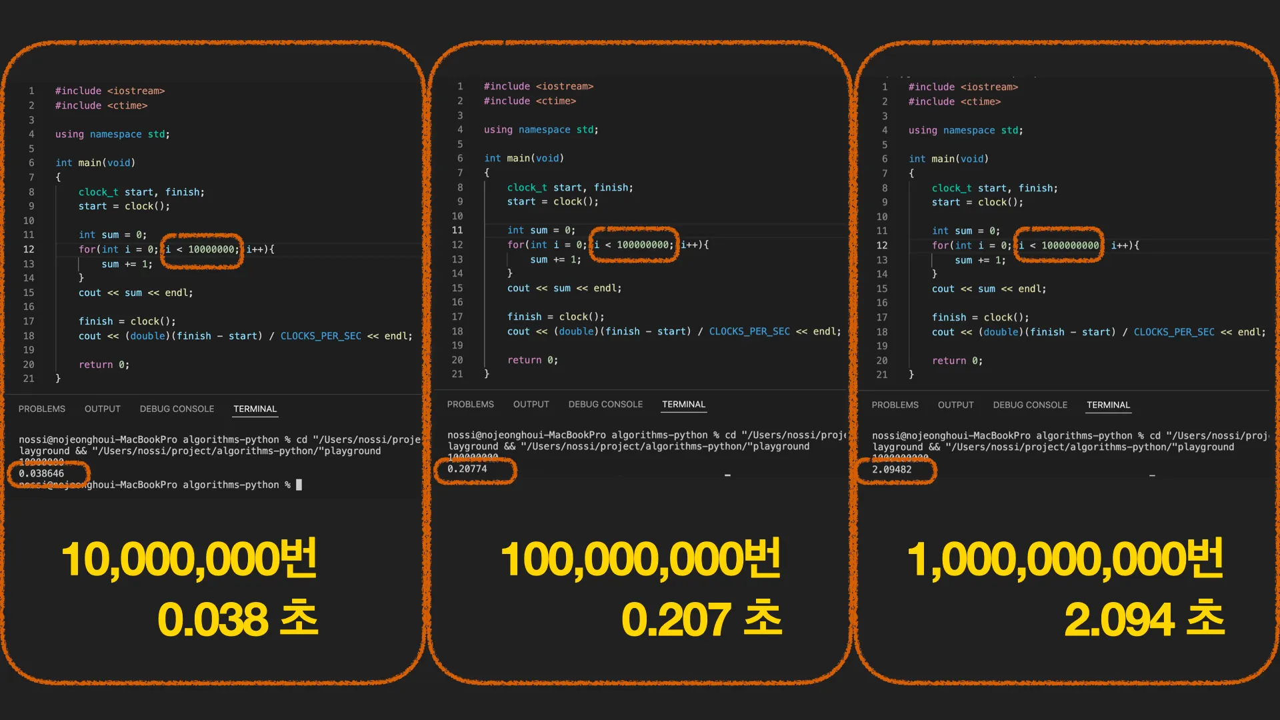Click terminal prompt cursor in left panel
The image size is (1280, 720).
[x=299, y=485]
